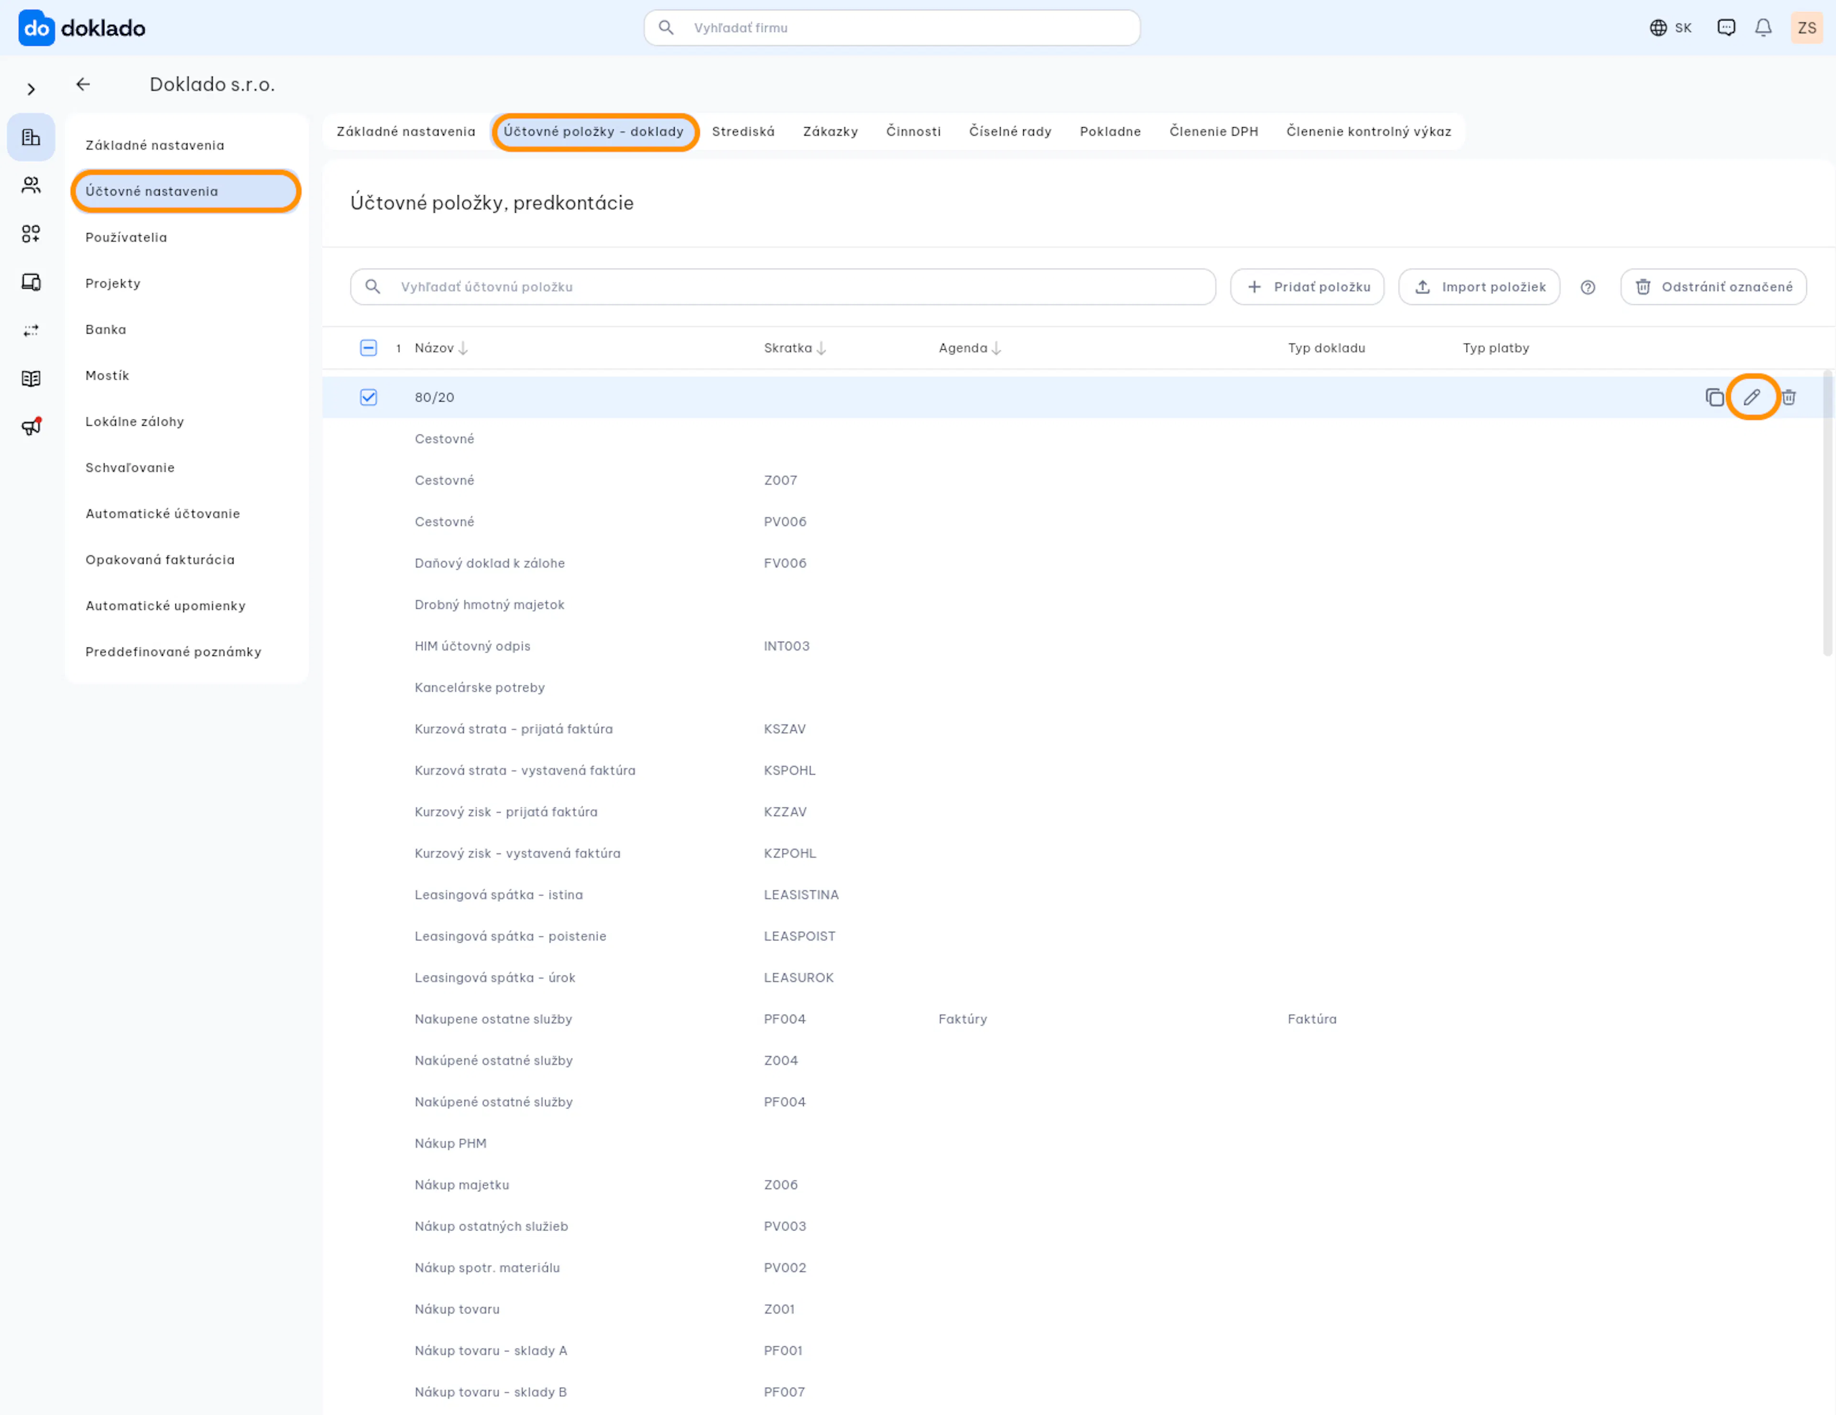
Task: Switch to Číselné rady tab
Action: click(x=1010, y=131)
